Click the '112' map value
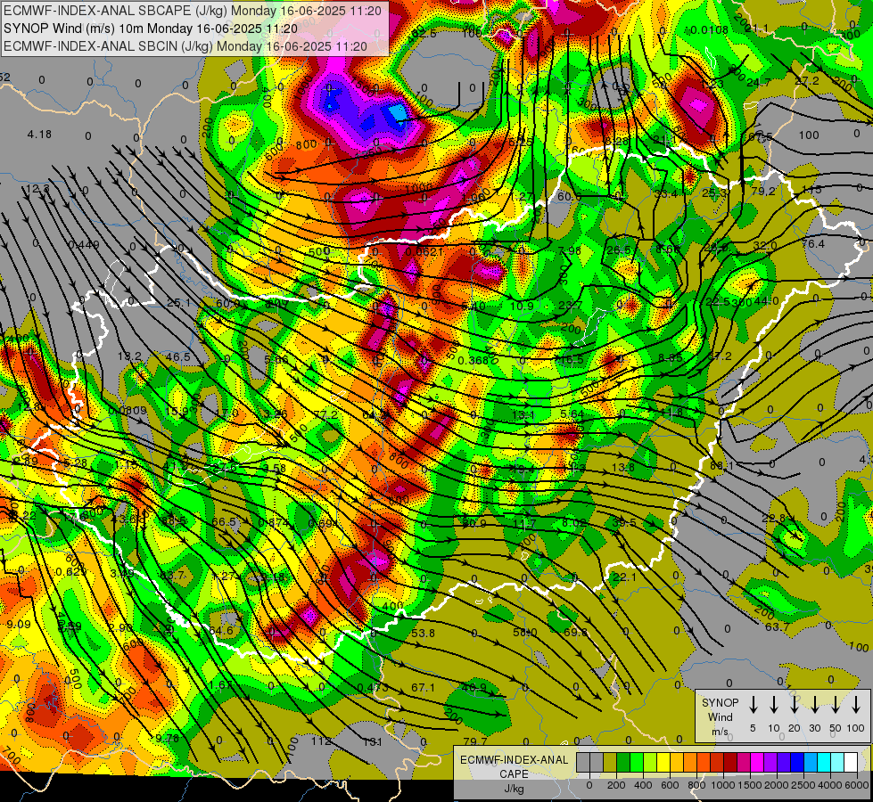The image size is (873, 802). pyautogui.click(x=321, y=741)
